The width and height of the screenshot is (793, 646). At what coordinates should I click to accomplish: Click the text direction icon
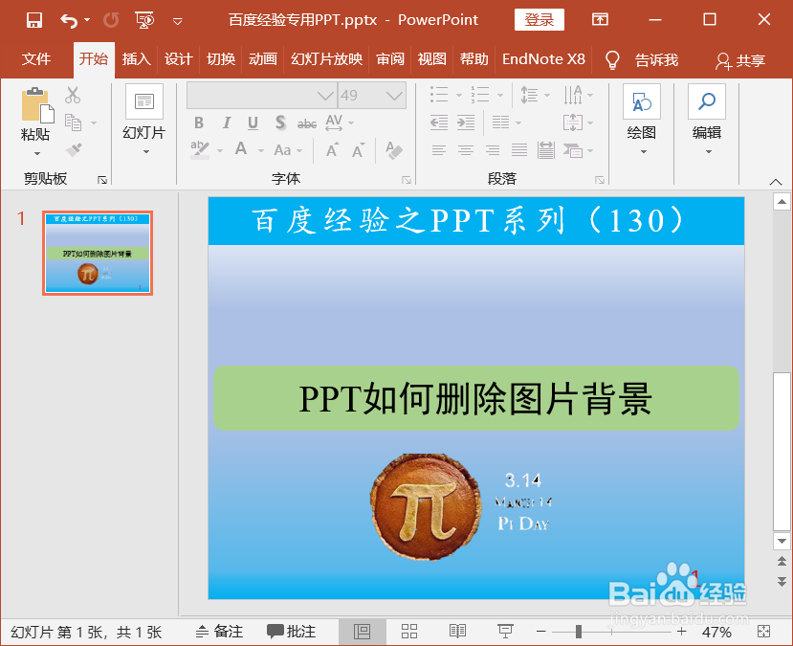click(x=573, y=95)
